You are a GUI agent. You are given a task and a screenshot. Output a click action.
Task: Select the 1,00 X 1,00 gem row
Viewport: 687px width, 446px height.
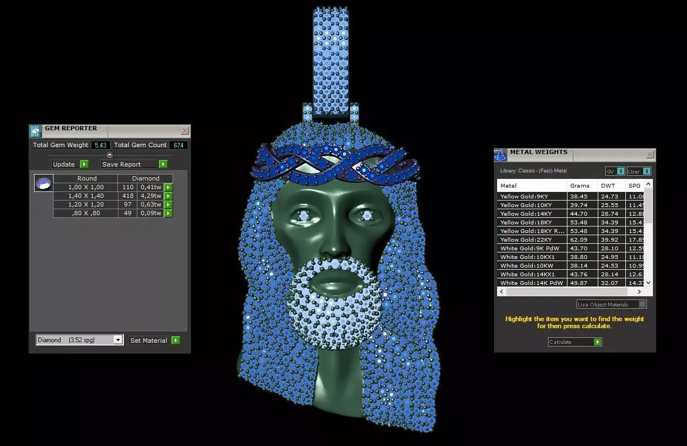[113, 187]
